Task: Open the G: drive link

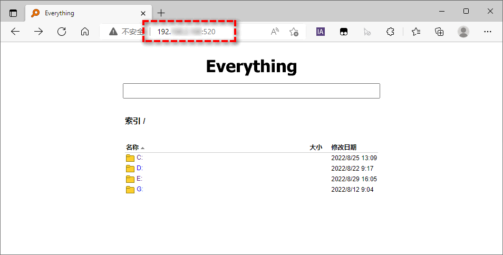Action: 140,189
